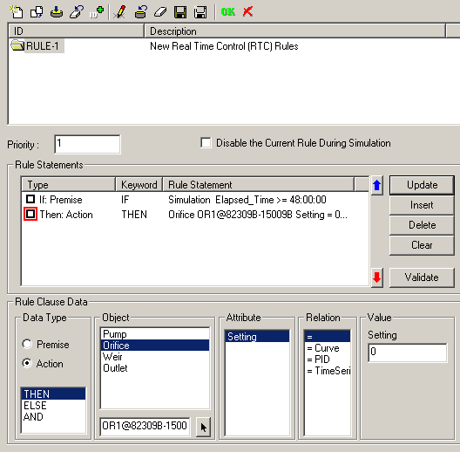Click 'New Real Time Control (RTC) Rules' description

[224, 46]
